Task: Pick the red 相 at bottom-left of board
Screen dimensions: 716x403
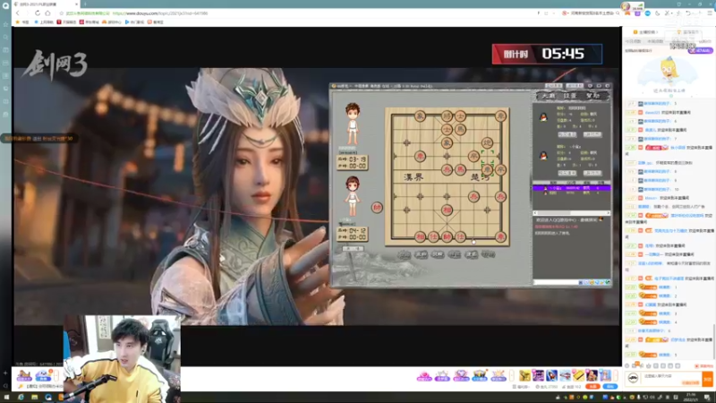Action: (x=420, y=236)
